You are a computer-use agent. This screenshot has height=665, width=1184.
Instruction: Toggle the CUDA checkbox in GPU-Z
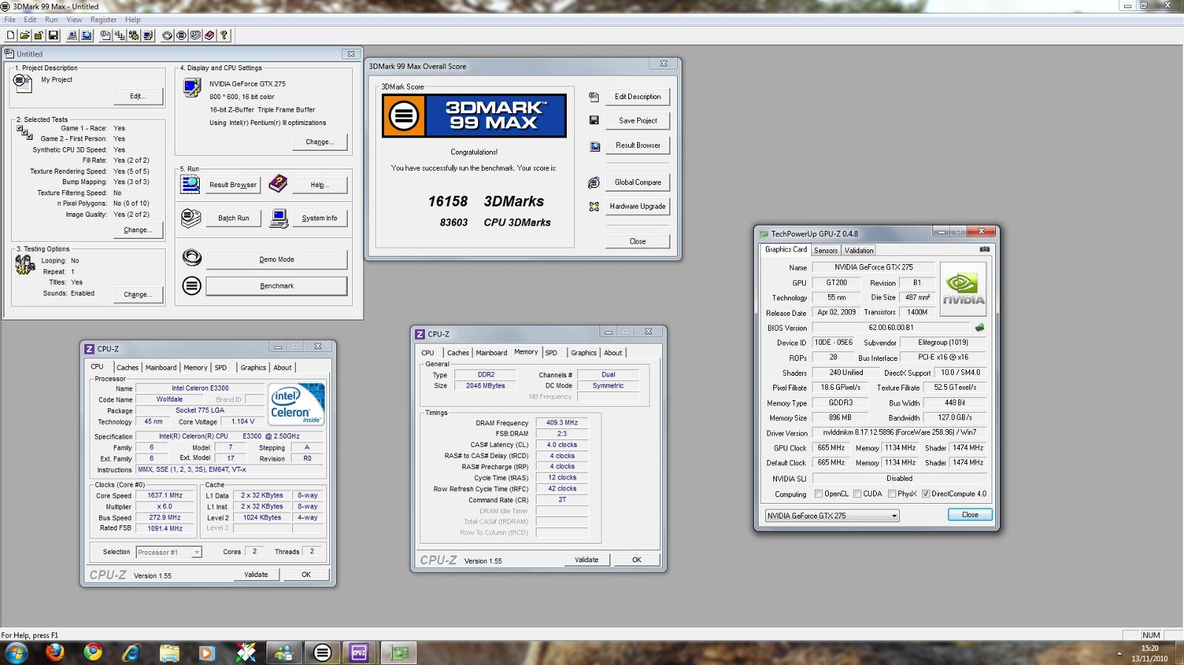pyautogui.click(x=857, y=494)
